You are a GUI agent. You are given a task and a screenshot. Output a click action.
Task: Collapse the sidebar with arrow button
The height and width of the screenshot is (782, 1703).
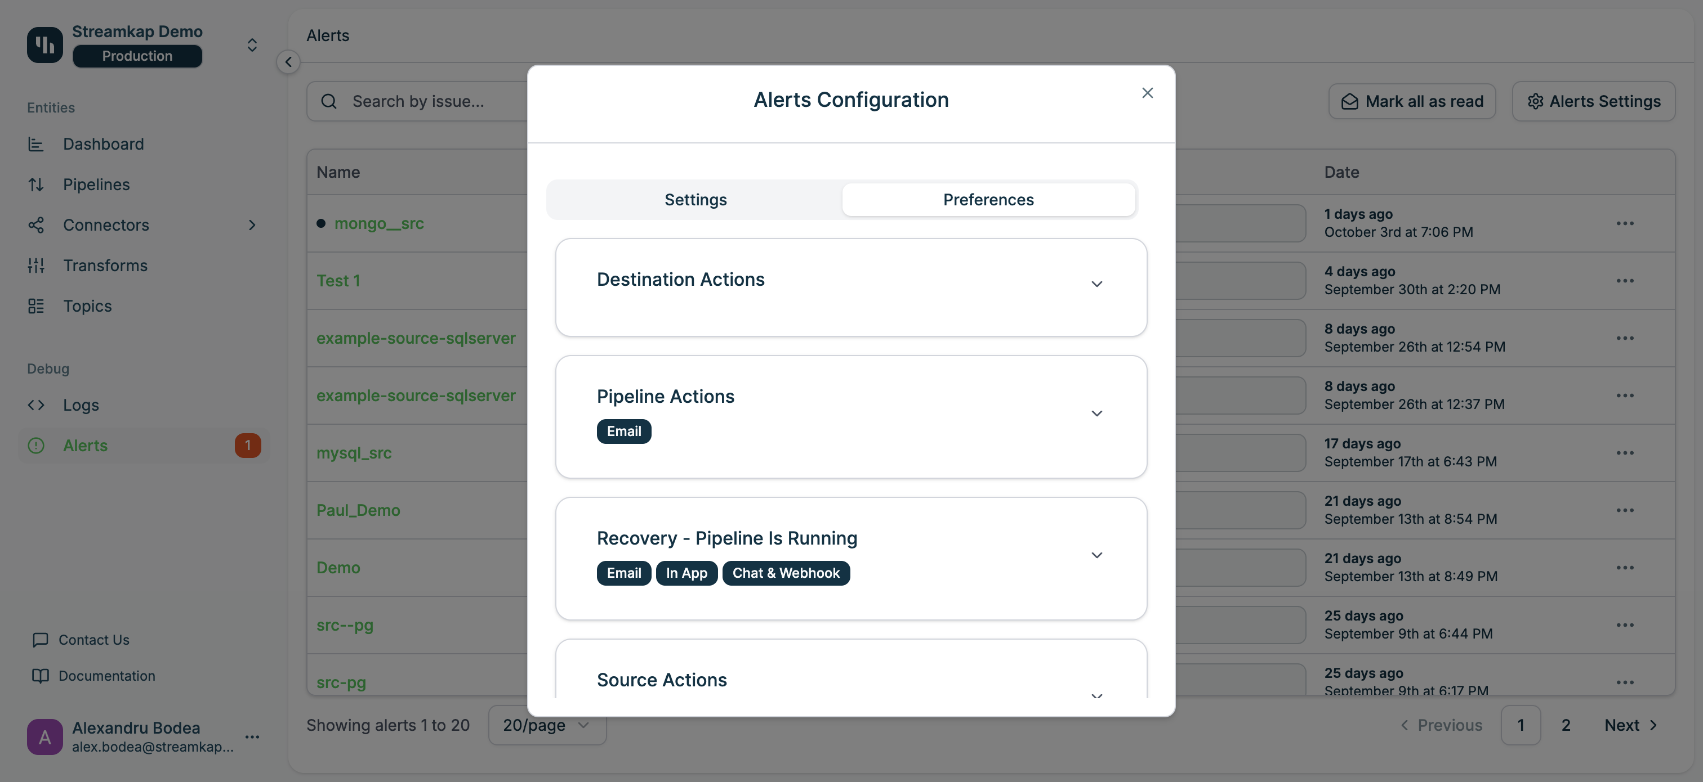(x=288, y=62)
